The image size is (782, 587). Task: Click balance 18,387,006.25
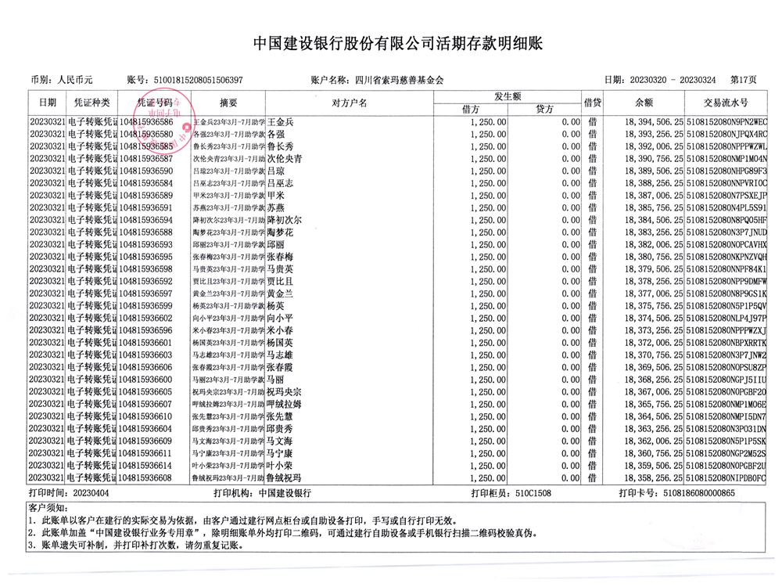[654, 196]
